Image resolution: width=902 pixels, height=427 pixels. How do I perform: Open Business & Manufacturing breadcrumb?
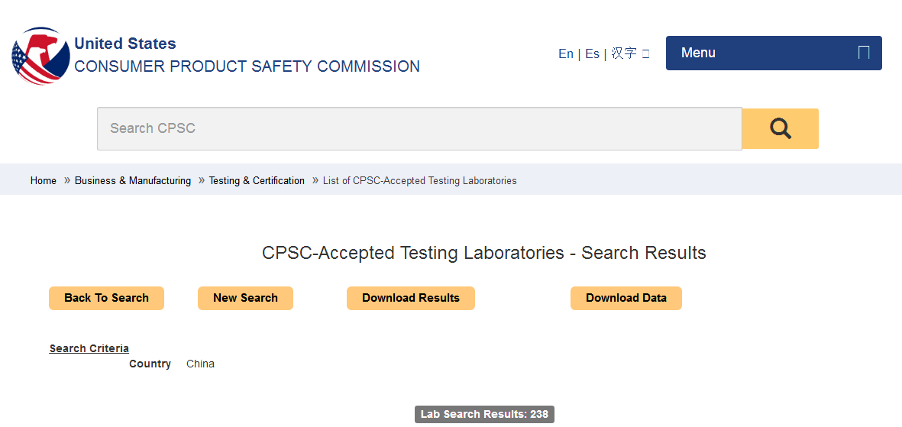point(133,181)
